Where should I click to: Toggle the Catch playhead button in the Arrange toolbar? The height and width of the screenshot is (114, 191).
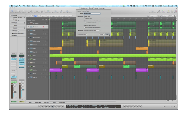[36, 16]
